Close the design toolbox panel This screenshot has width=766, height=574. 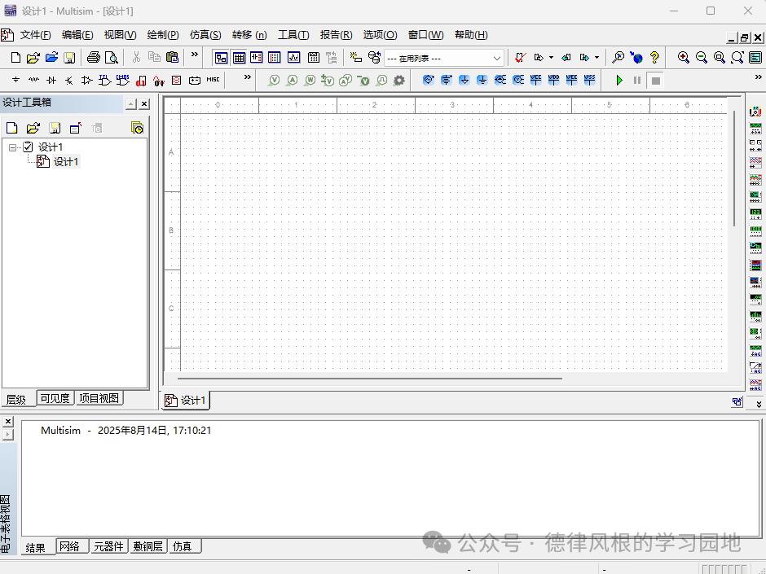click(x=144, y=104)
